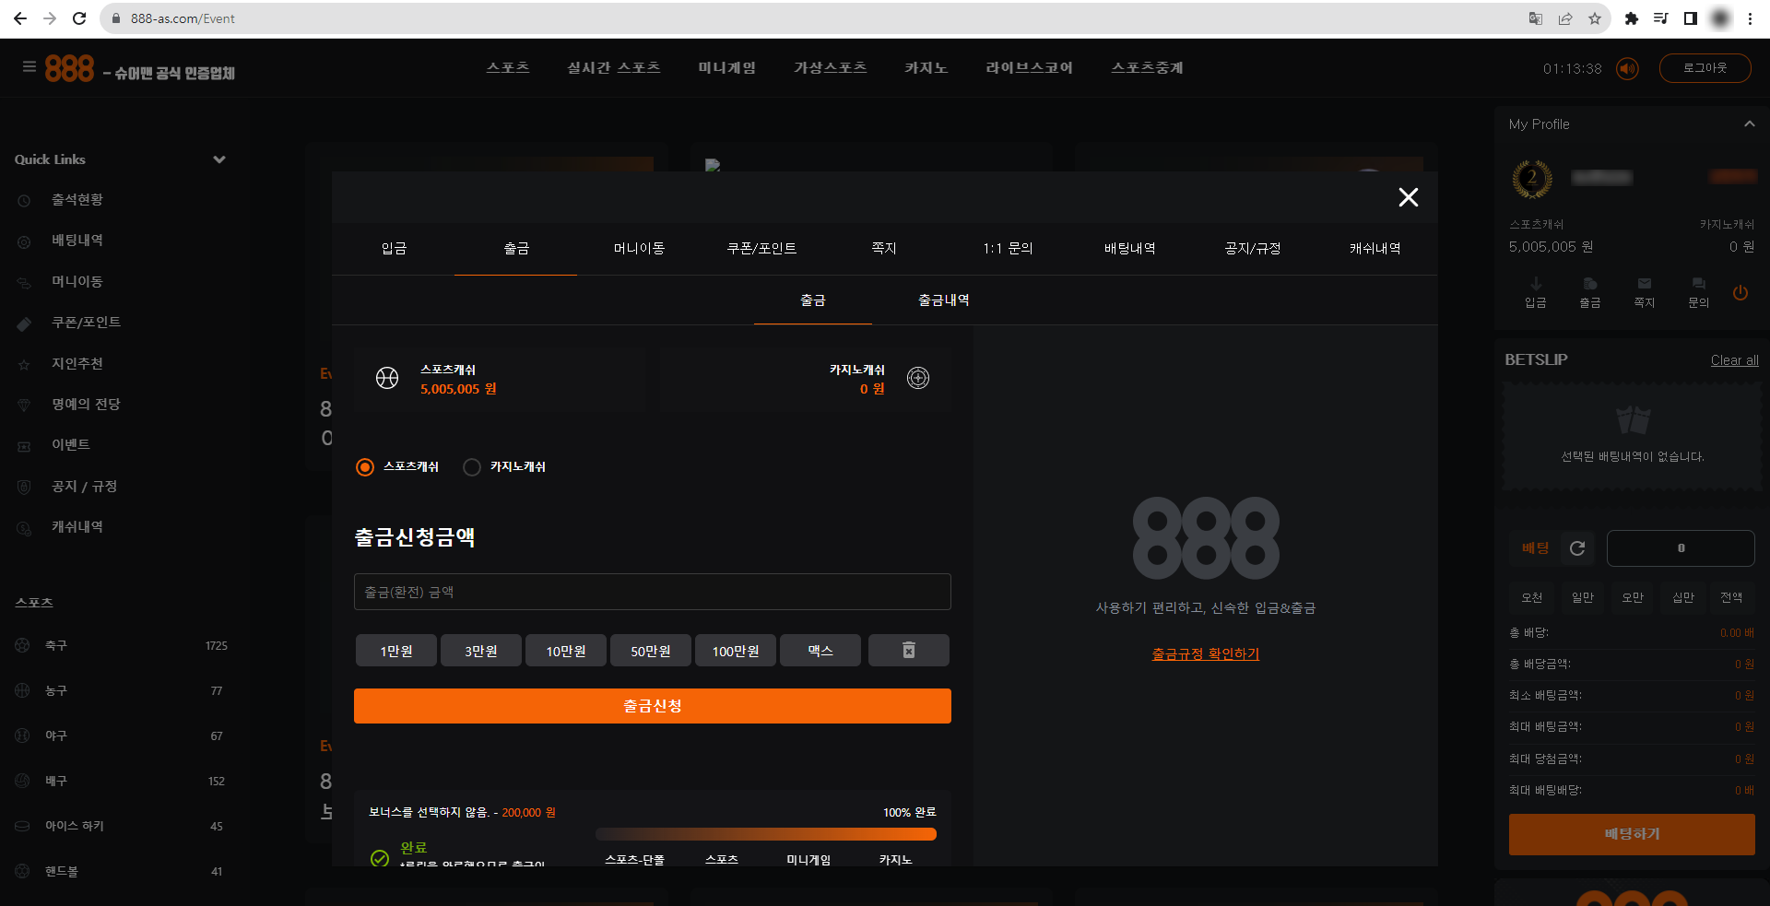
Task: Open 입금 deposit icon in My Profile panel
Action: (x=1534, y=288)
